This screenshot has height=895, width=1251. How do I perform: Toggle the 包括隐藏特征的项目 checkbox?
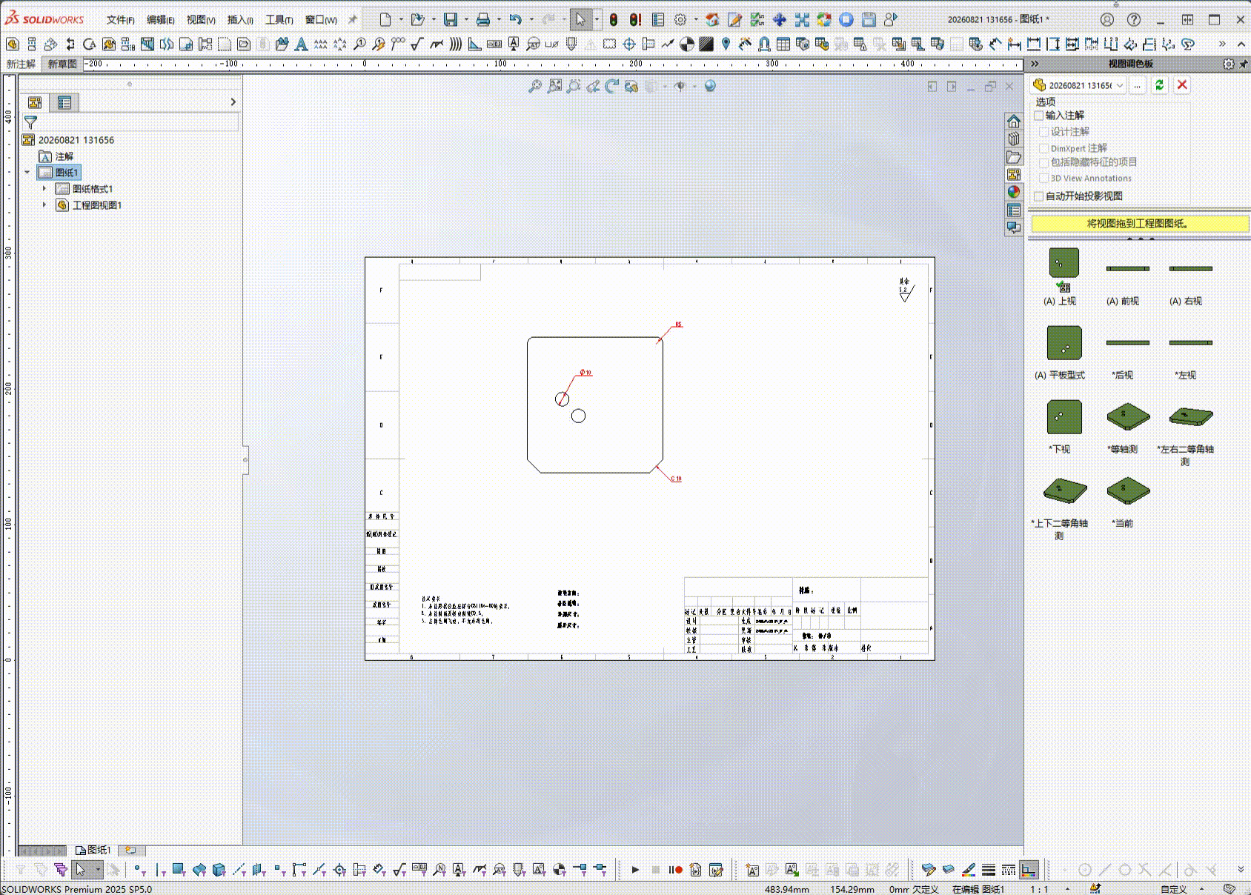pyautogui.click(x=1044, y=162)
